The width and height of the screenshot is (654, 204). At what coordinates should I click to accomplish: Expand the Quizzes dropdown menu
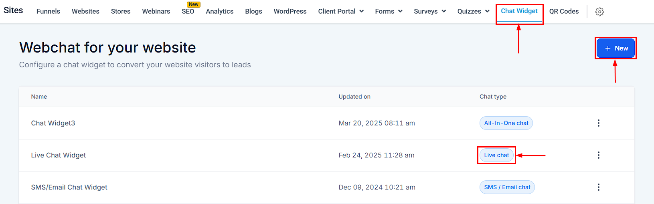(473, 11)
